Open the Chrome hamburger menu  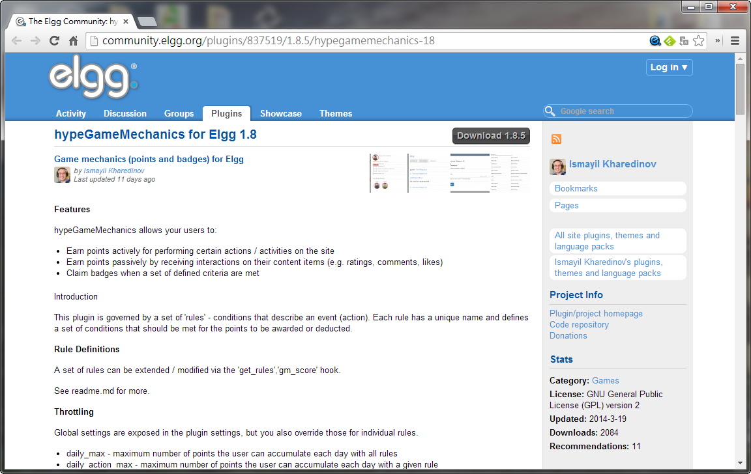click(x=735, y=41)
